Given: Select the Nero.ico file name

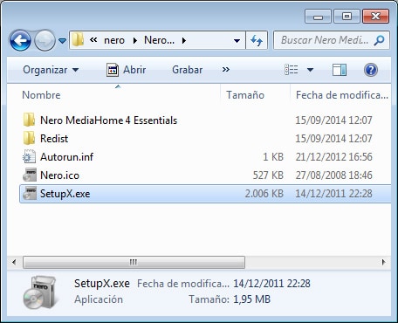Looking at the screenshot, I should click(59, 175).
